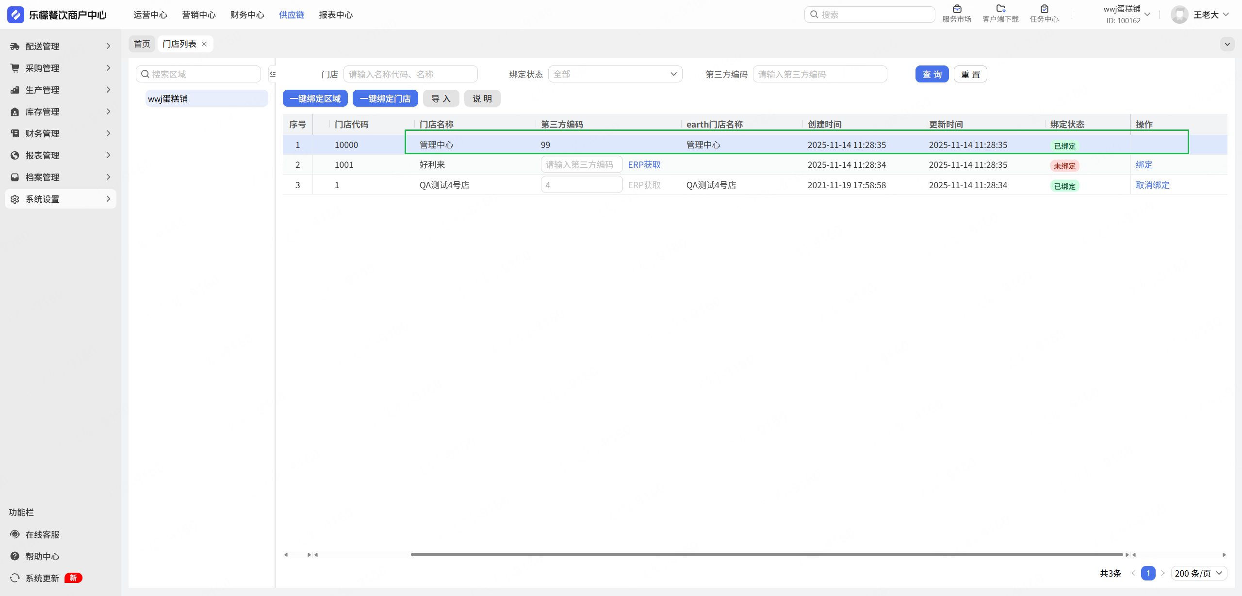Switch to 报表中心 top menu
This screenshot has height=596, width=1242.
point(335,15)
